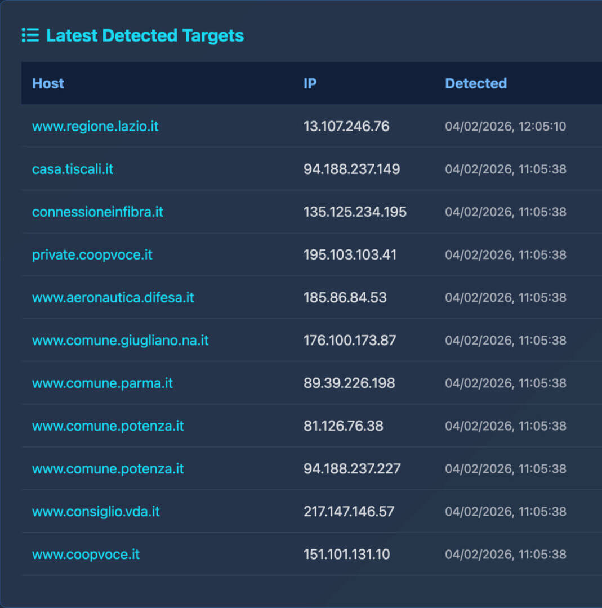Open the www.comune.giugliano.na.it link
This screenshot has height=608, width=602.
pyautogui.click(x=120, y=340)
